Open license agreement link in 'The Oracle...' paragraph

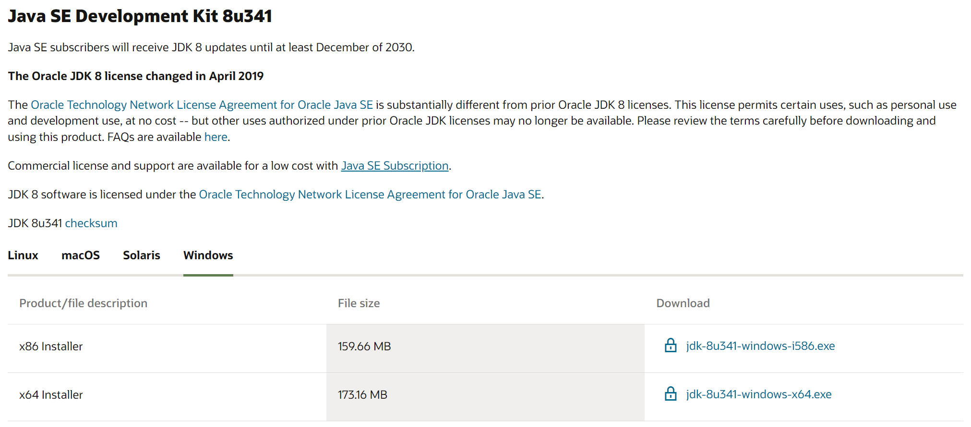tap(202, 105)
